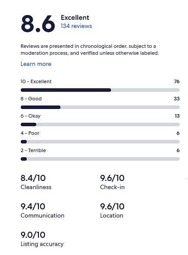Click the 9.6/10 Check-in score
This screenshot has width=188, height=255.
coord(112,178)
